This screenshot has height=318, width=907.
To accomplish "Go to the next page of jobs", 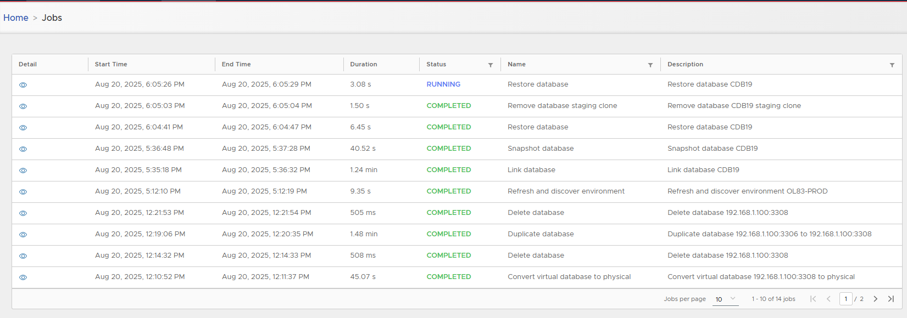I will click(875, 299).
